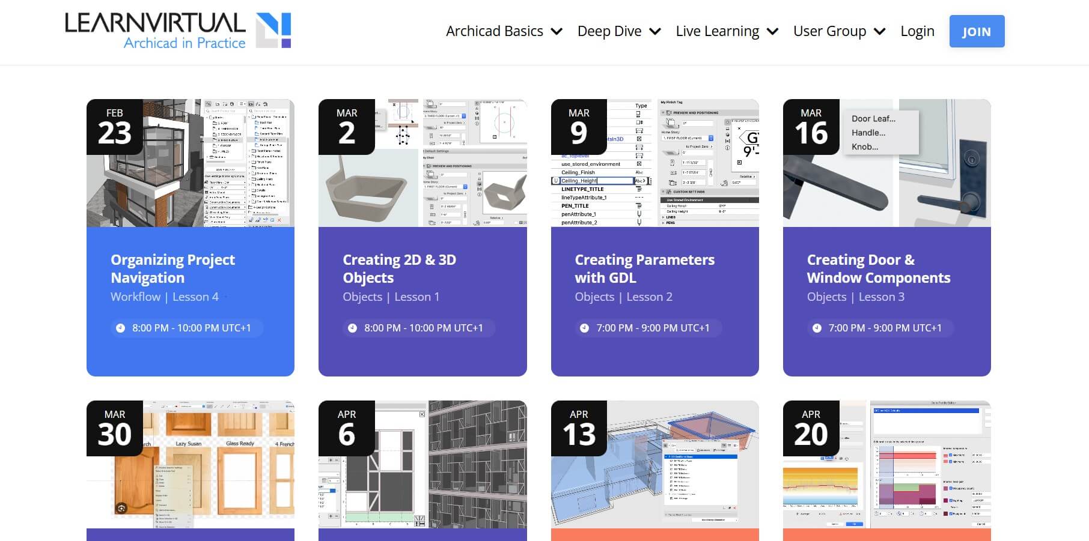This screenshot has width=1089, height=541.
Task: Click the clock icon on Objects Lesson 3
Action: pos(817,328)
